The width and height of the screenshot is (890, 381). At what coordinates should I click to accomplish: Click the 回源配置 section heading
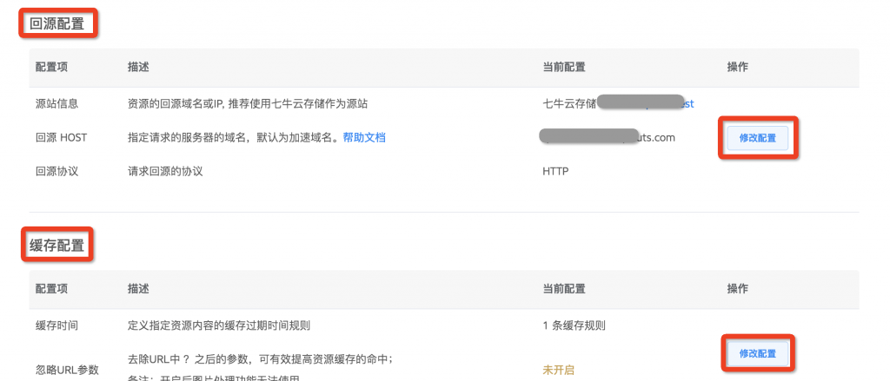[56, 23]
